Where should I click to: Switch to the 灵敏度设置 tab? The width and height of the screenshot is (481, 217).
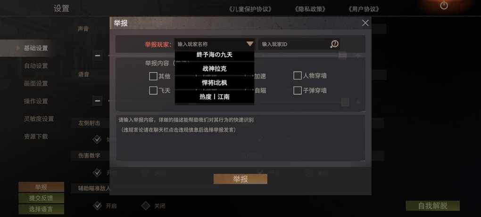(39, 119)
